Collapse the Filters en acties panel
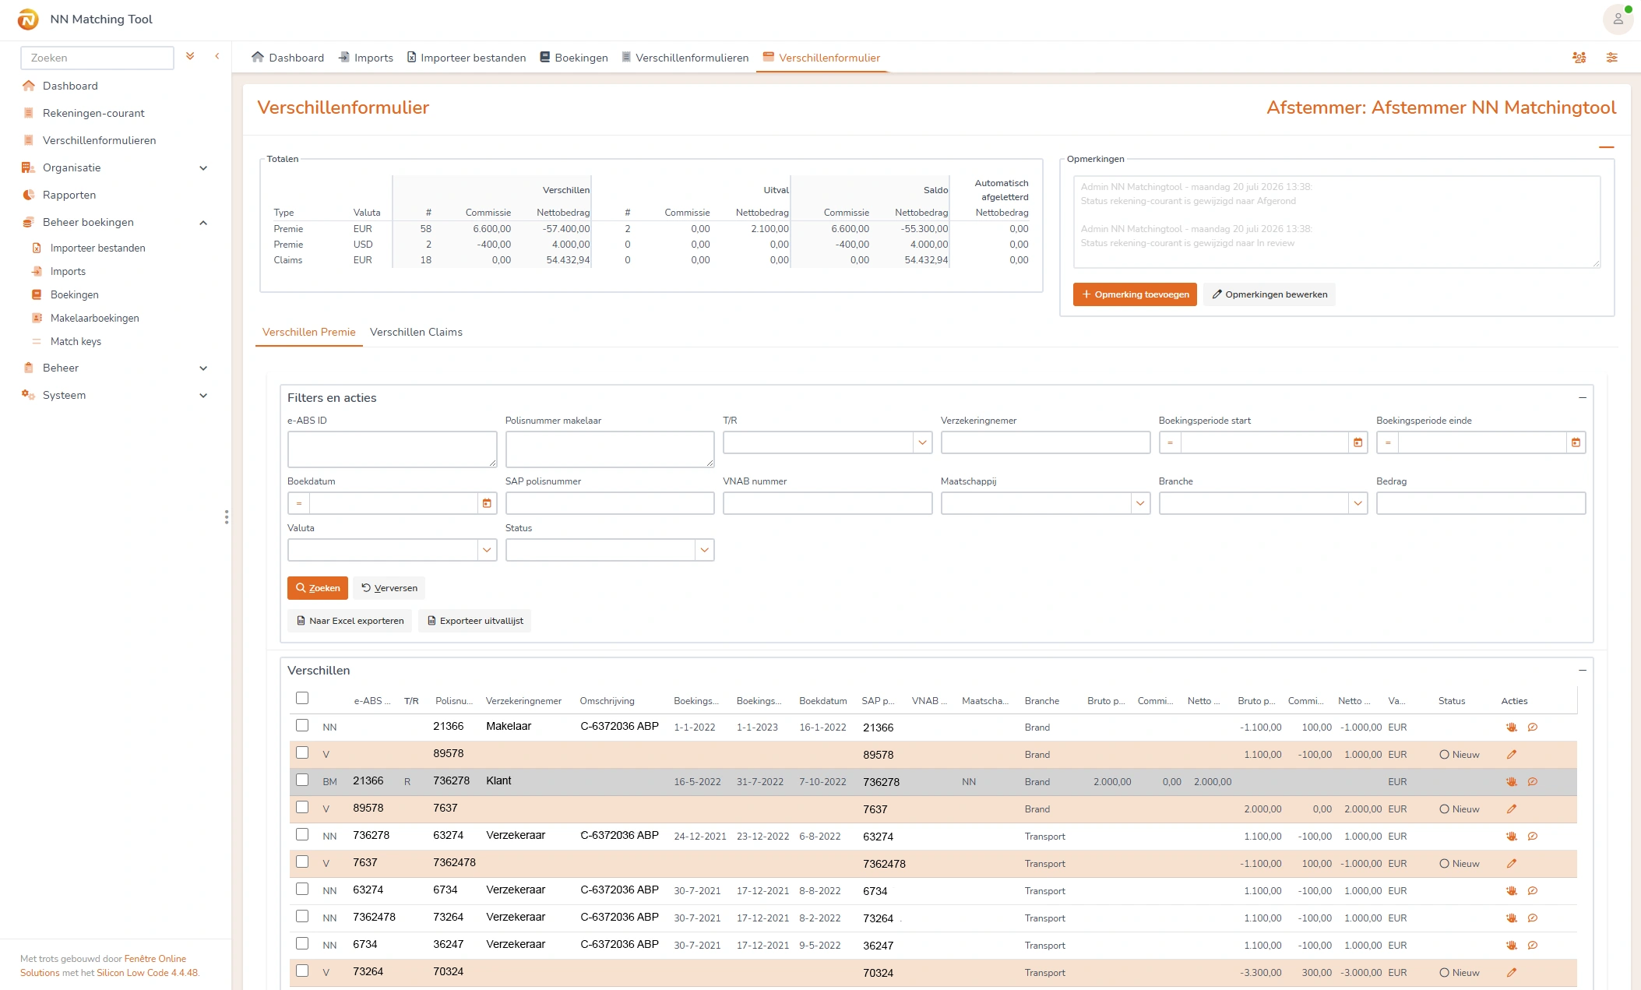This screenshot has height=990, width=1641. click(x=1582, y=397)
